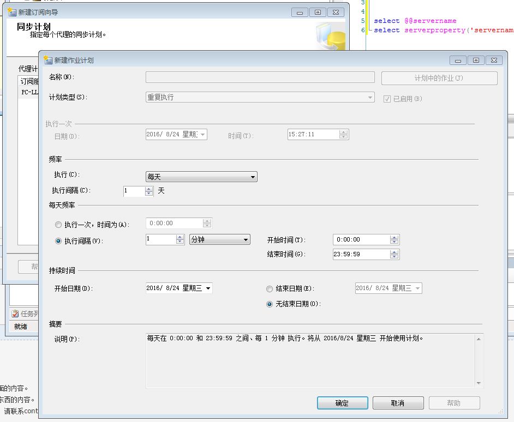The image size is (514, 422).
Task: Click the 计划中的作业 button
Action: [x=439, y=79]
